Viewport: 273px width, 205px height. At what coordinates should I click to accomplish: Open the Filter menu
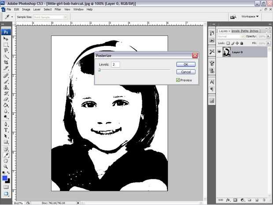pos(58,9)
